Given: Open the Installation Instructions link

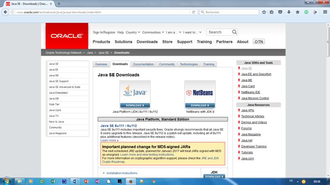Looking at the screenshot, I should 122,173.
